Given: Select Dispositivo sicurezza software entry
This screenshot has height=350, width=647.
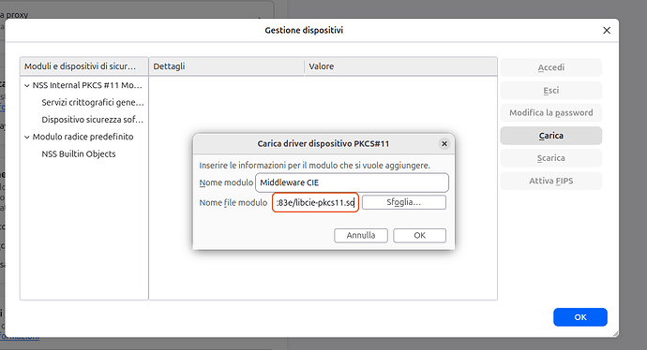Looking at the screenshot, I should [84, 120].
